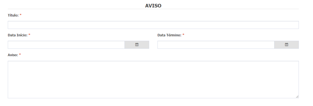
Task: Click the Data Término field label
Action: pyautogui.click(x=169, y=35)
